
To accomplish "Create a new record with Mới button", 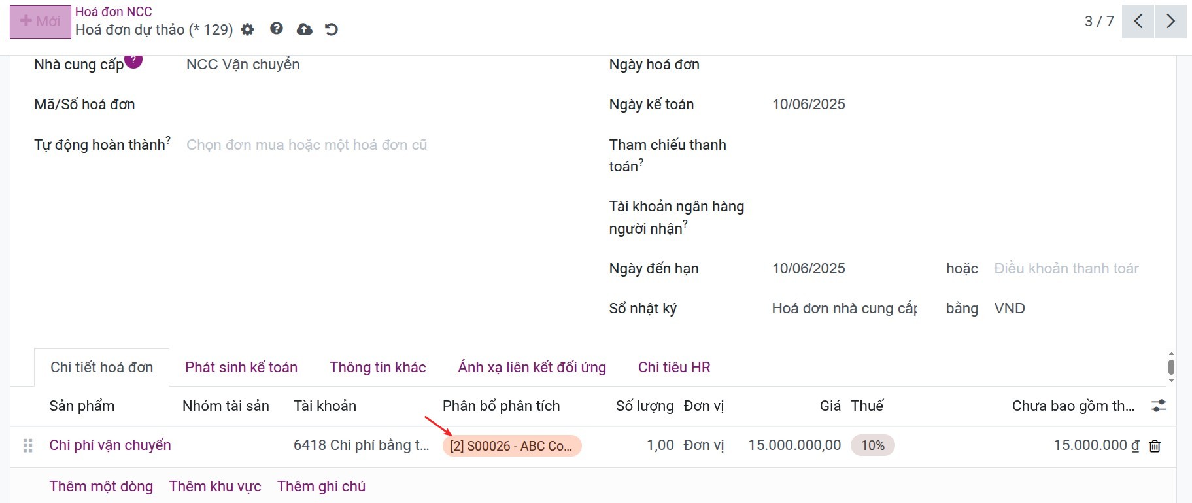I will pyautogui.click(x=41, y=22).
